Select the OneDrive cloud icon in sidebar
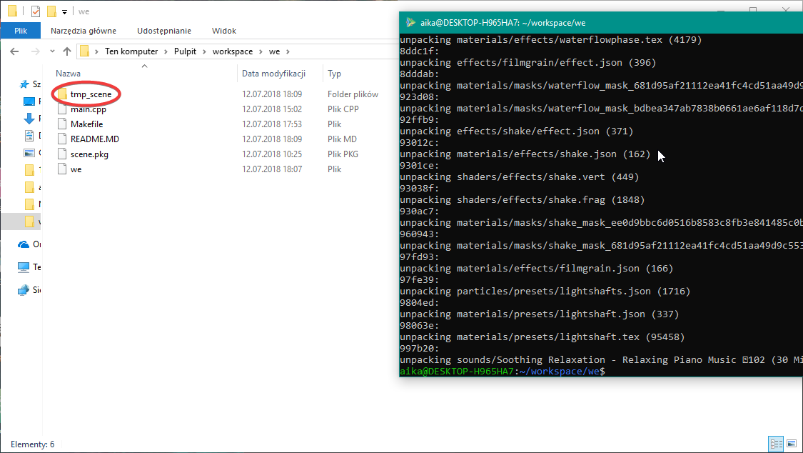The height and width of the screenshot is (453, 803). [x=24, y=244]
